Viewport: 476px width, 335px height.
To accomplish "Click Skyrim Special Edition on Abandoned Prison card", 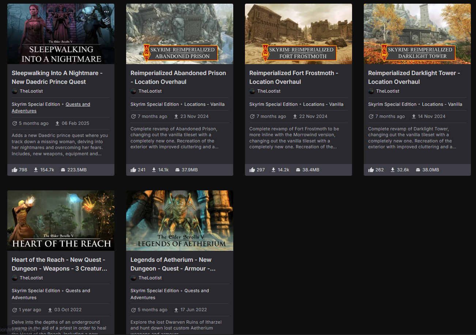I will [155, 104].
